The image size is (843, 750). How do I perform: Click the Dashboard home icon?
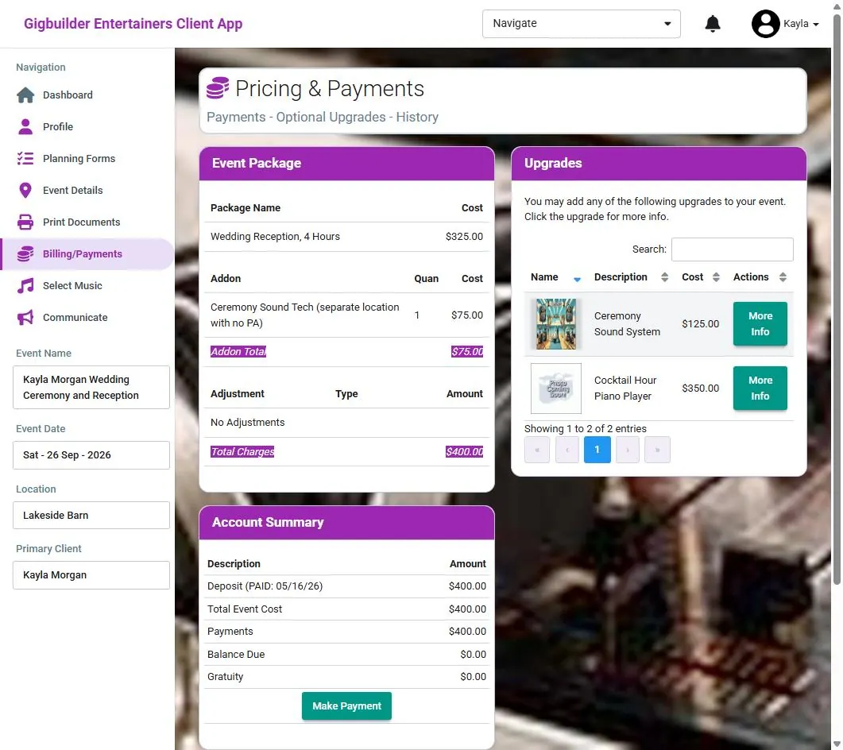tap(25, 95)
